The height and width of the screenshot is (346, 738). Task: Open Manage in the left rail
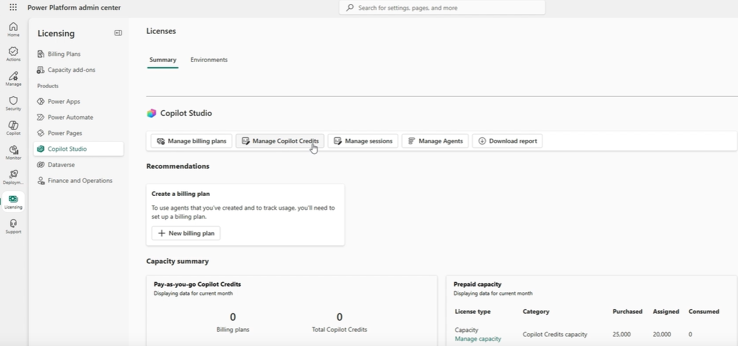[x=13, y=79]
